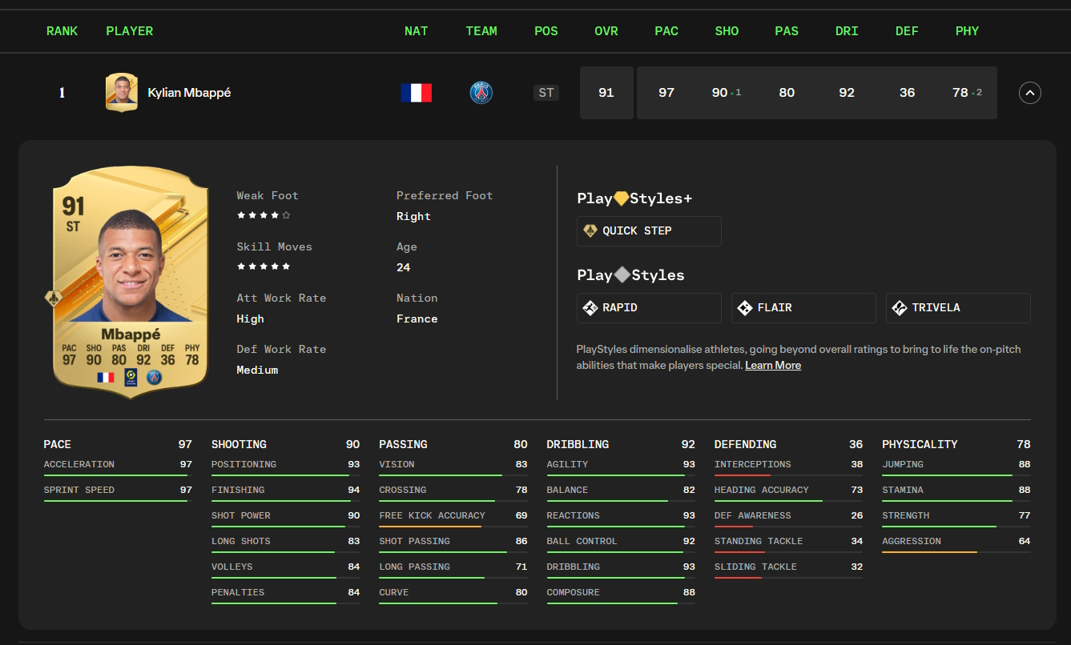Image resolution: width=1071 pixels, height=645 pixels.
Task: Click the Nation value "France"
Action: click(417, 319)
